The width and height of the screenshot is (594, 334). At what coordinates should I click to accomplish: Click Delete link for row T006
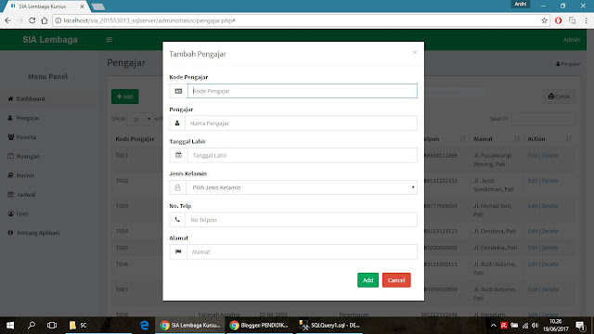(549, 263)
